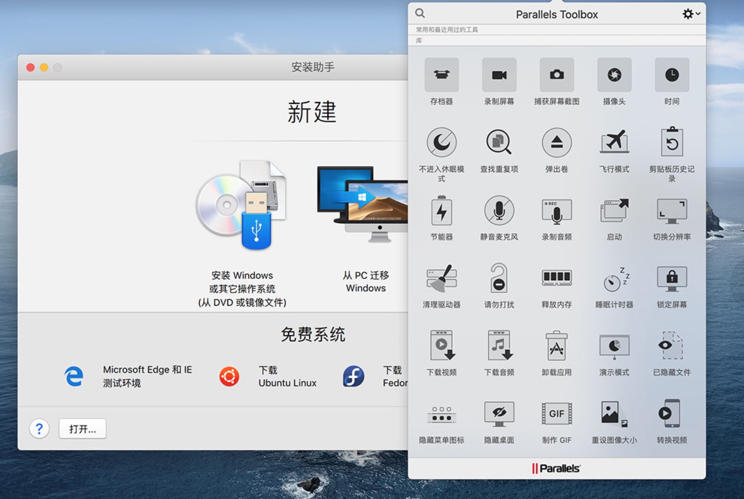Viewport: 744px width, 499px height.
Task: Click the 静音麦克风 mute microphone icon
Action: (499, 210)
